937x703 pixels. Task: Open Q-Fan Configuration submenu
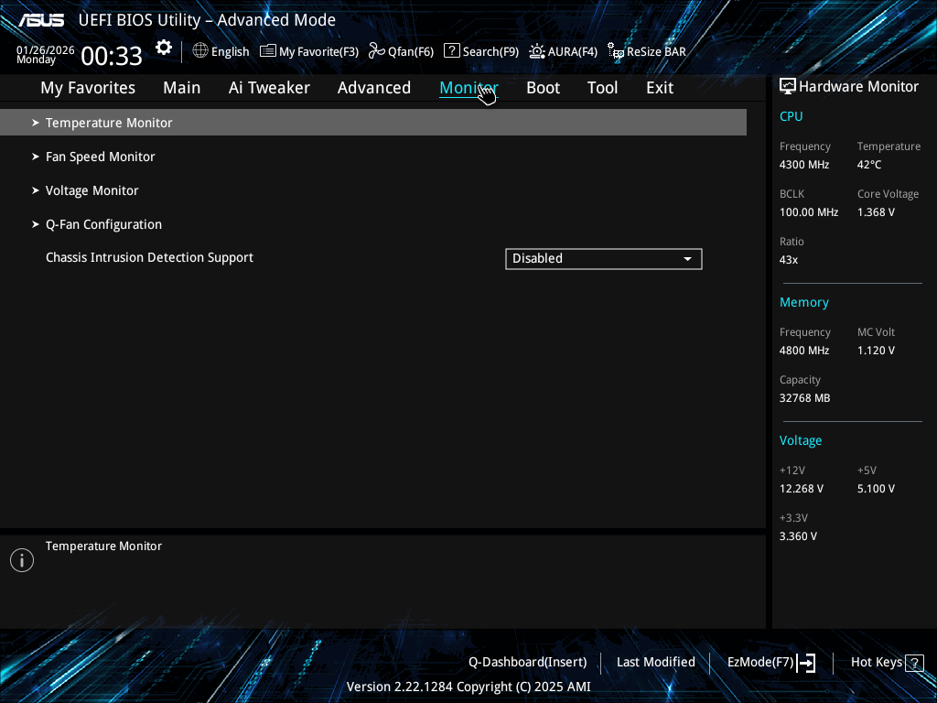[103, 224]
